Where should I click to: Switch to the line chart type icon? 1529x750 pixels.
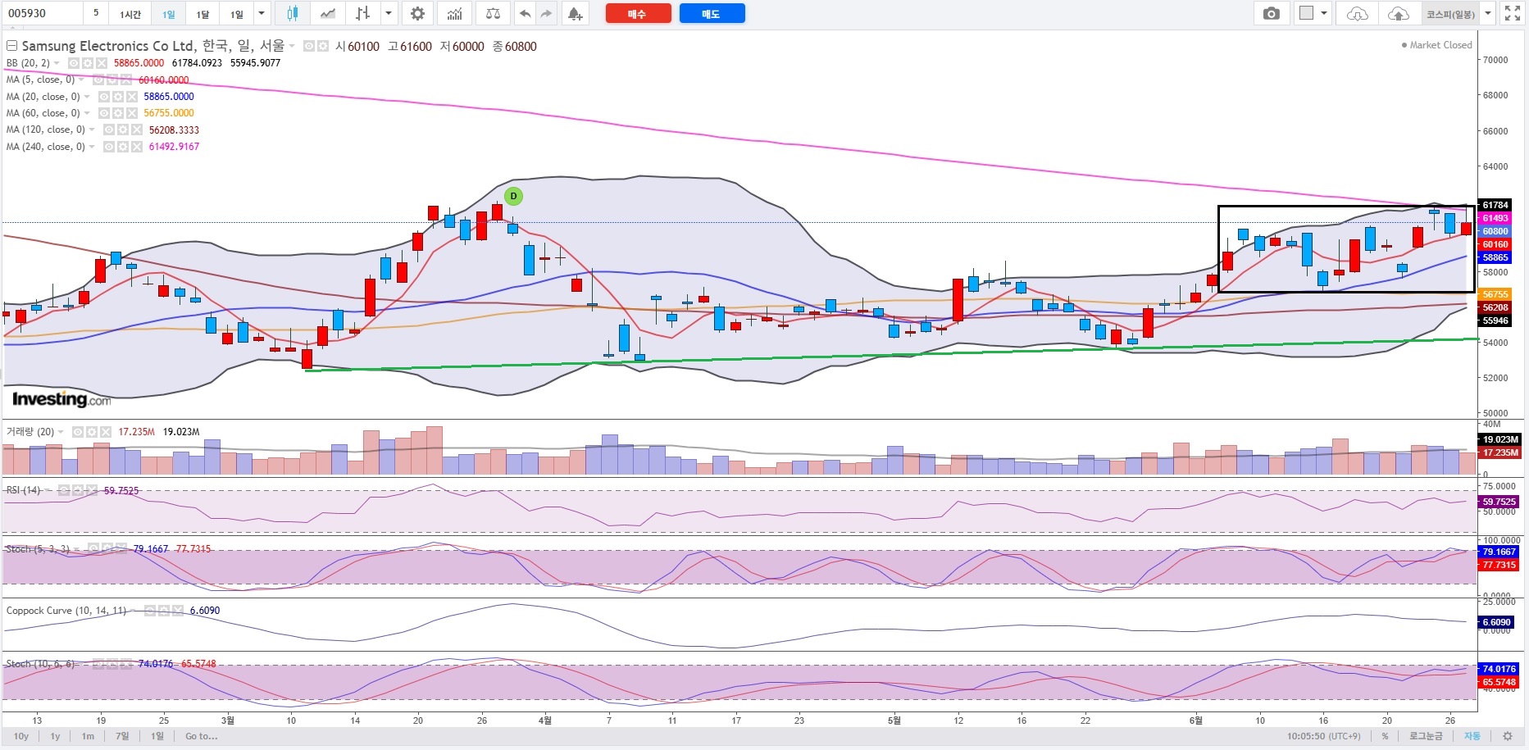[x=327, y=13]
